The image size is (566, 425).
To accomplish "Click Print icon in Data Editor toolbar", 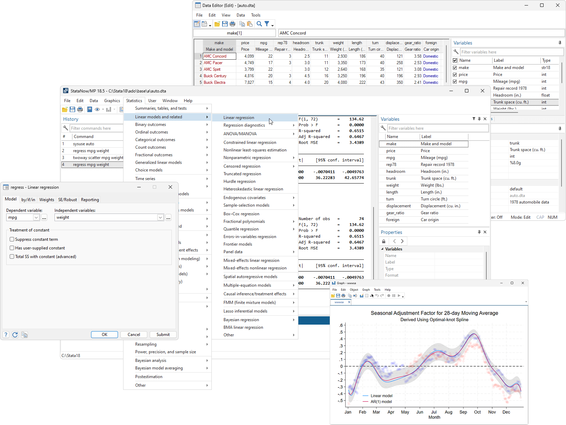I will click(232, 24).
